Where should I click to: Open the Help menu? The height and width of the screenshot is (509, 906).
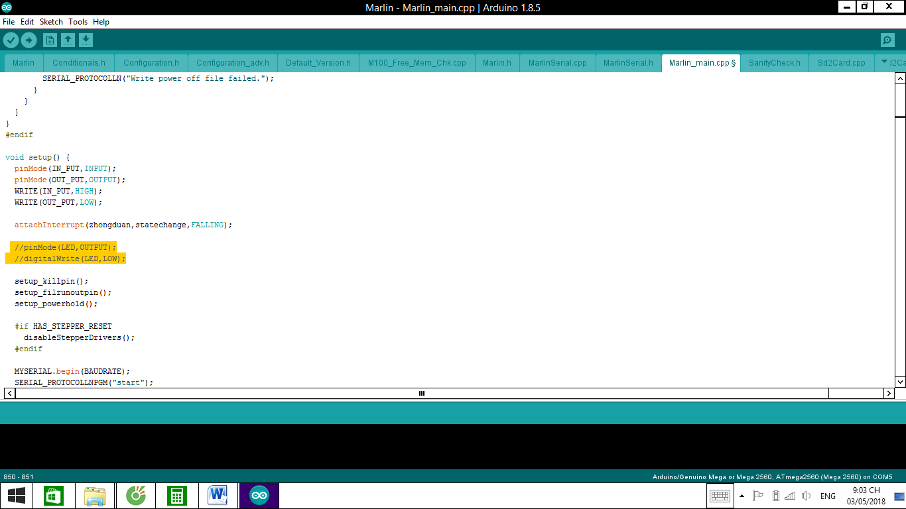tap(101, 22)
